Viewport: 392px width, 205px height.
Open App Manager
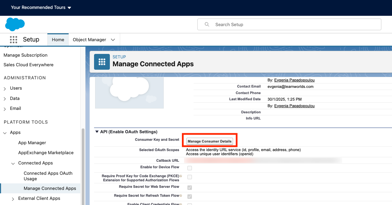[x=32, y=143]
